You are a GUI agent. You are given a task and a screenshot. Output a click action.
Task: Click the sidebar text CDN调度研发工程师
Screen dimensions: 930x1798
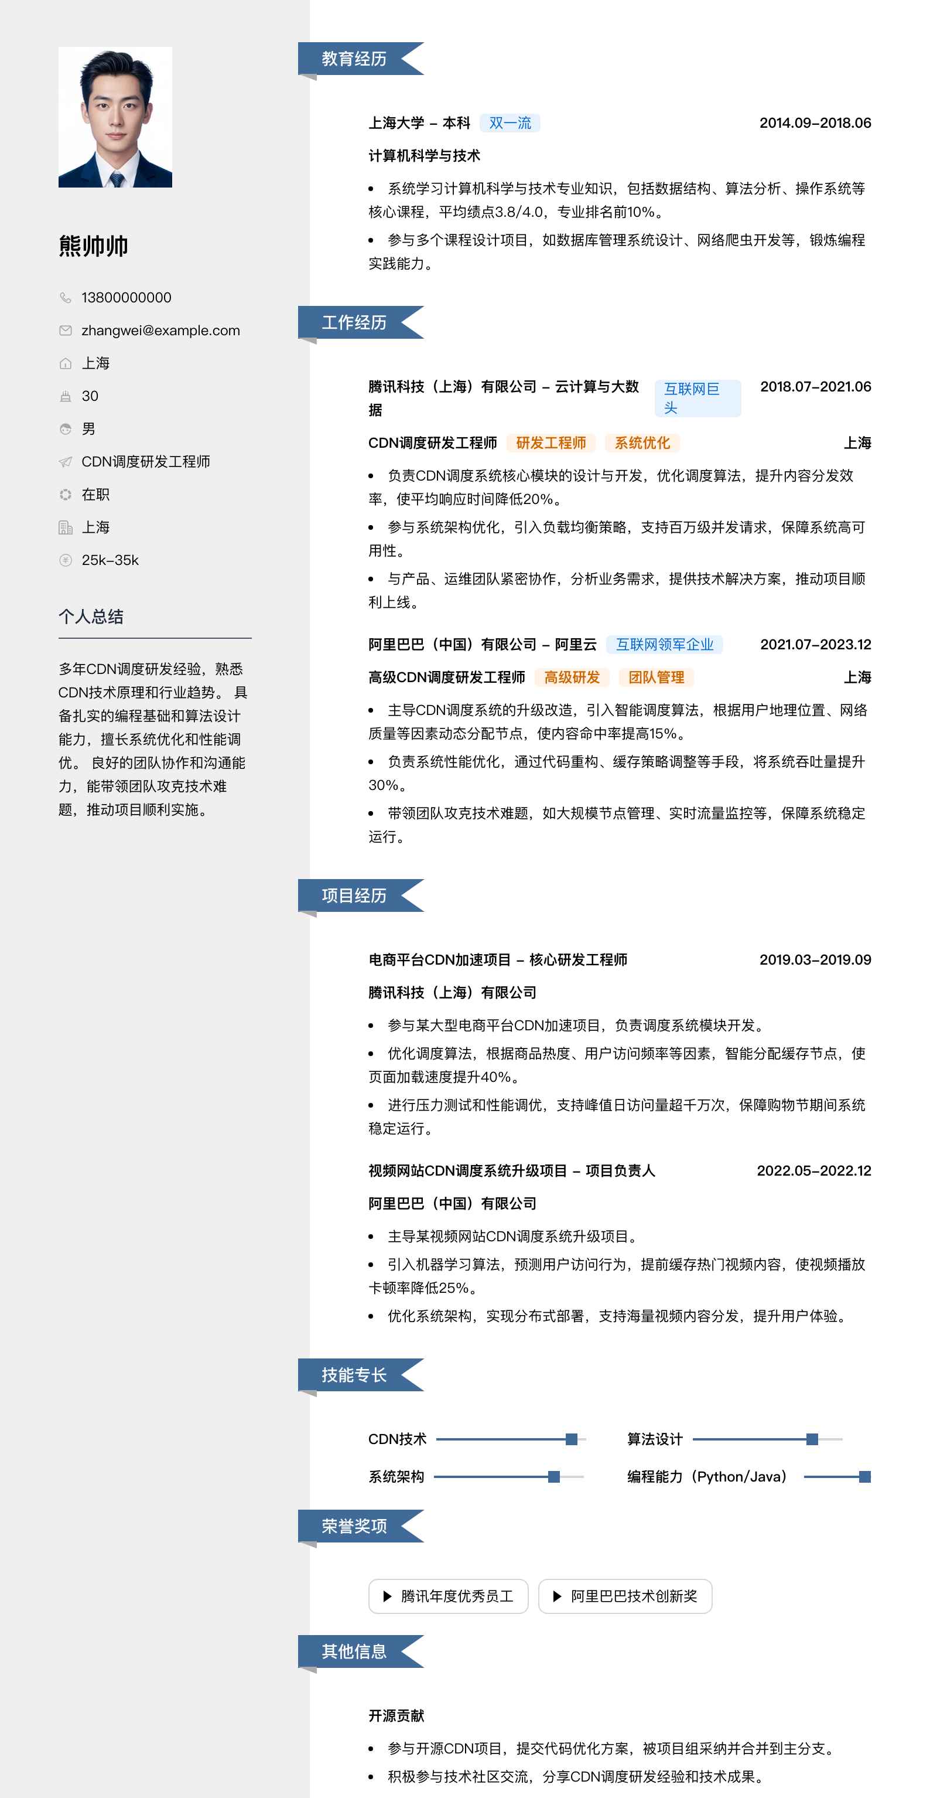tap(146, 461)
